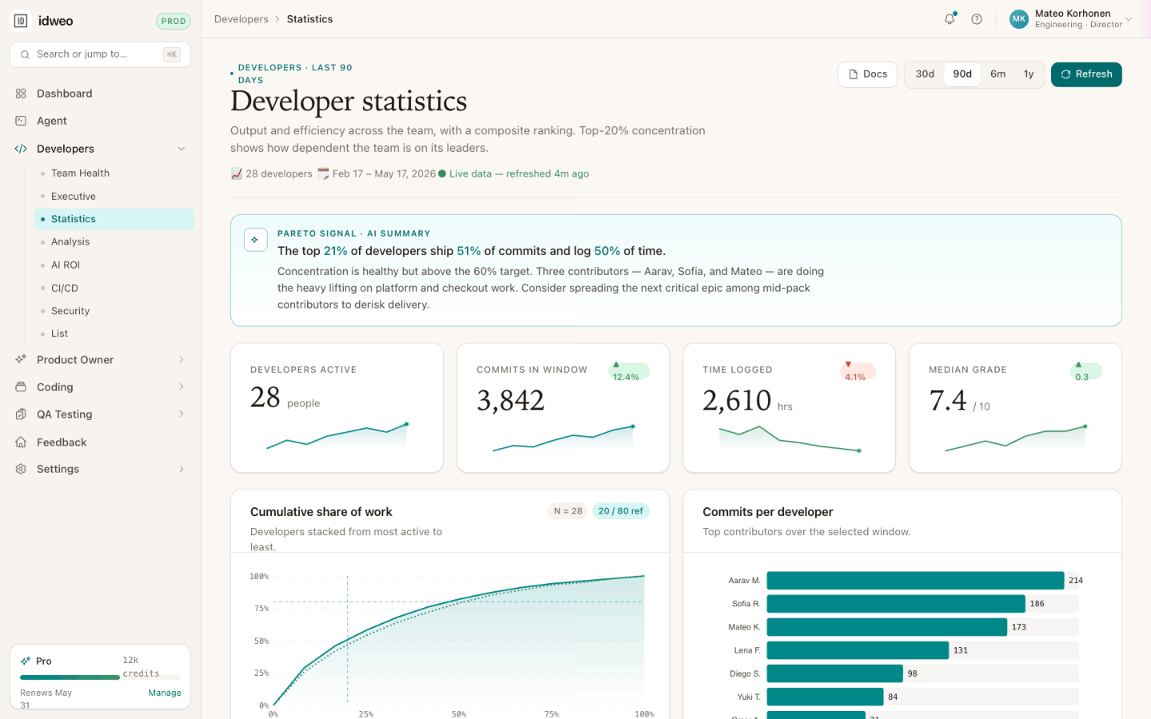
Task: Expand the Coding section chevron
Action: tap(181, 387)
